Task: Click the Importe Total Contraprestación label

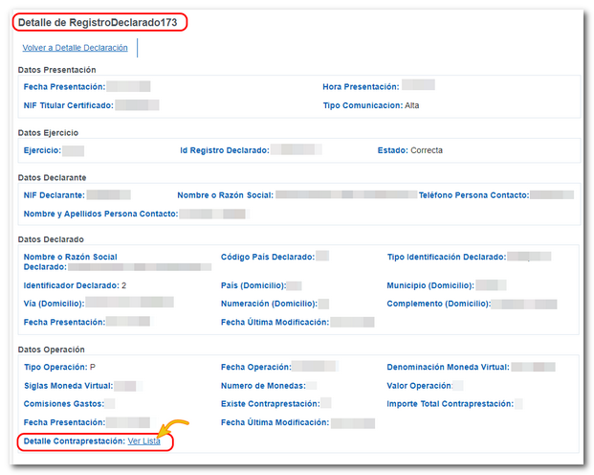Action: [450, 404]
